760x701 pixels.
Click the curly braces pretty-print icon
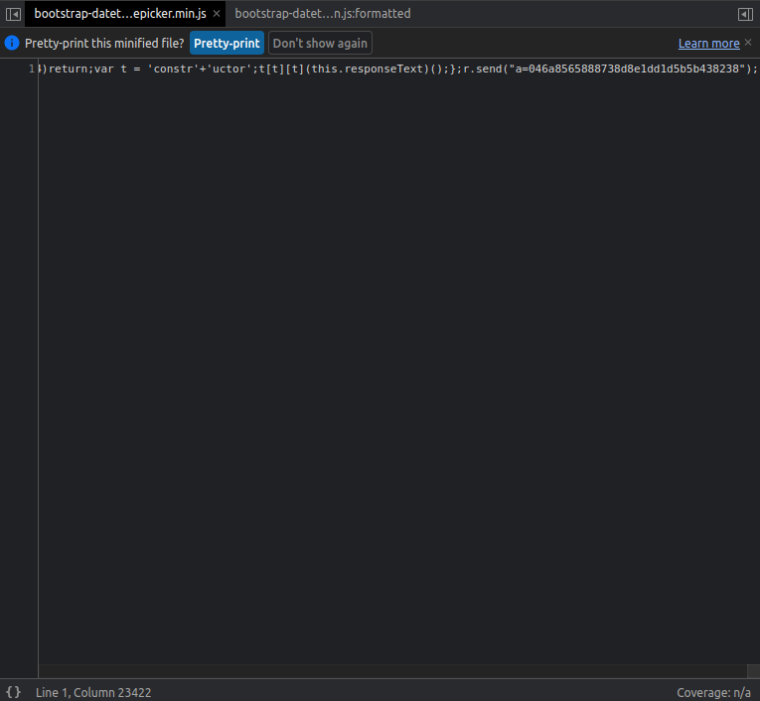tap(14, 692)
